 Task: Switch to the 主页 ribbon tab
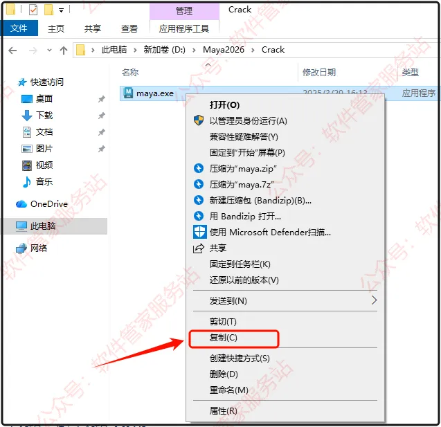point(56,28)
